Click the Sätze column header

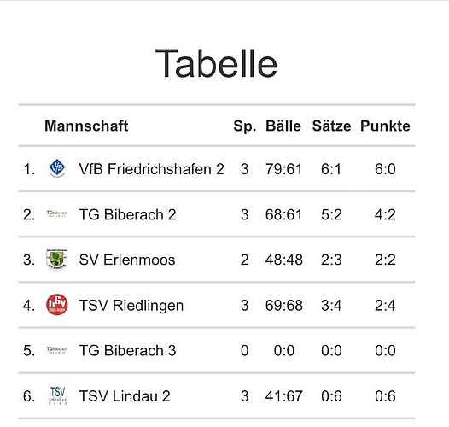click(331, 126)
